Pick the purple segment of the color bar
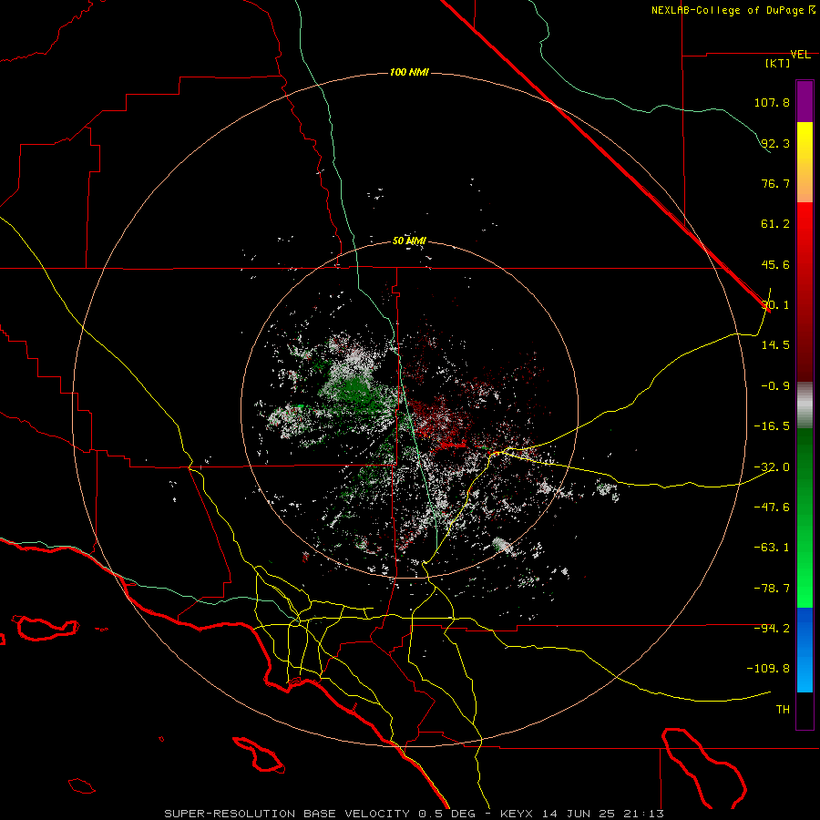Viewport: 820px width, 820px height. pos(805,101)
